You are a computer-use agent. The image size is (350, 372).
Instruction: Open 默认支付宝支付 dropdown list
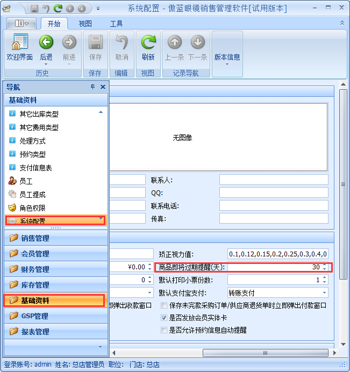pyautogui.click(x=324, y=293)
